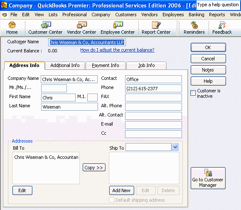Open the Vendors menu
The width and height of the screenshot is (241, 210).
pyautogui.click(x=150, y=15)
